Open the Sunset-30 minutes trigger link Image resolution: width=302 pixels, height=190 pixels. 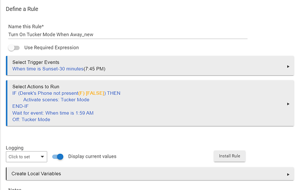pyautogui.click(x=48, y=69)
